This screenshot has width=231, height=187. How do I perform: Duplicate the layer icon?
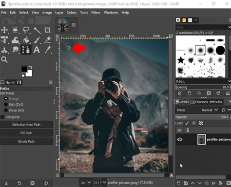coord(207,183)
